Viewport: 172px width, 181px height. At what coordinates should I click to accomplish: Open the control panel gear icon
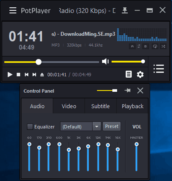coord(140,75)
